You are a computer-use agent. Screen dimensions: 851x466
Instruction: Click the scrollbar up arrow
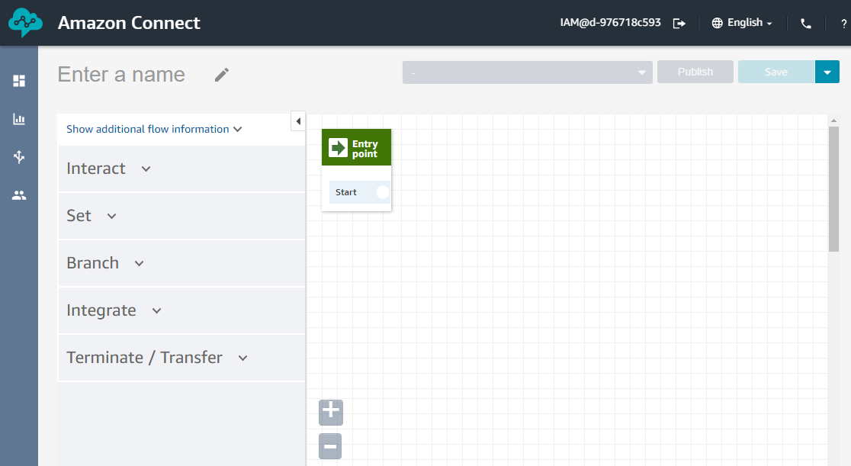pyautogui.click(x=833, y=120)
